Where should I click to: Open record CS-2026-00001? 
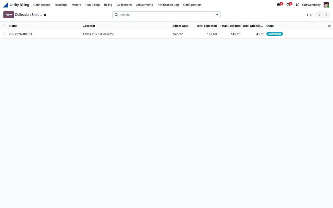pos(20,34)
